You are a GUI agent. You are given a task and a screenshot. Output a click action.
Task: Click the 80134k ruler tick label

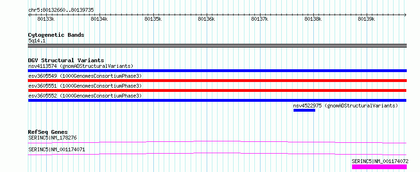[x=100, y=19]
